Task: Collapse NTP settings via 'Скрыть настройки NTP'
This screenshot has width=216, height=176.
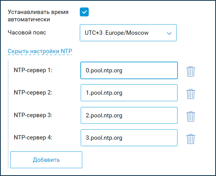Action: (x=40, y=51)
